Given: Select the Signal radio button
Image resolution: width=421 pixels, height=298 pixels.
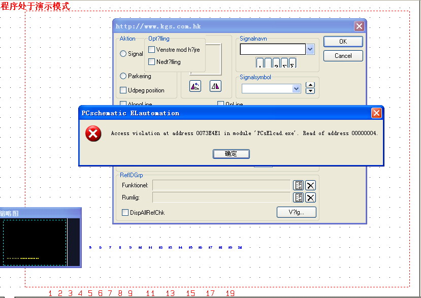Looking at the screenshot, I should [123, 54].
